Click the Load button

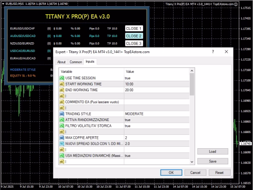(x=213, y=152)
